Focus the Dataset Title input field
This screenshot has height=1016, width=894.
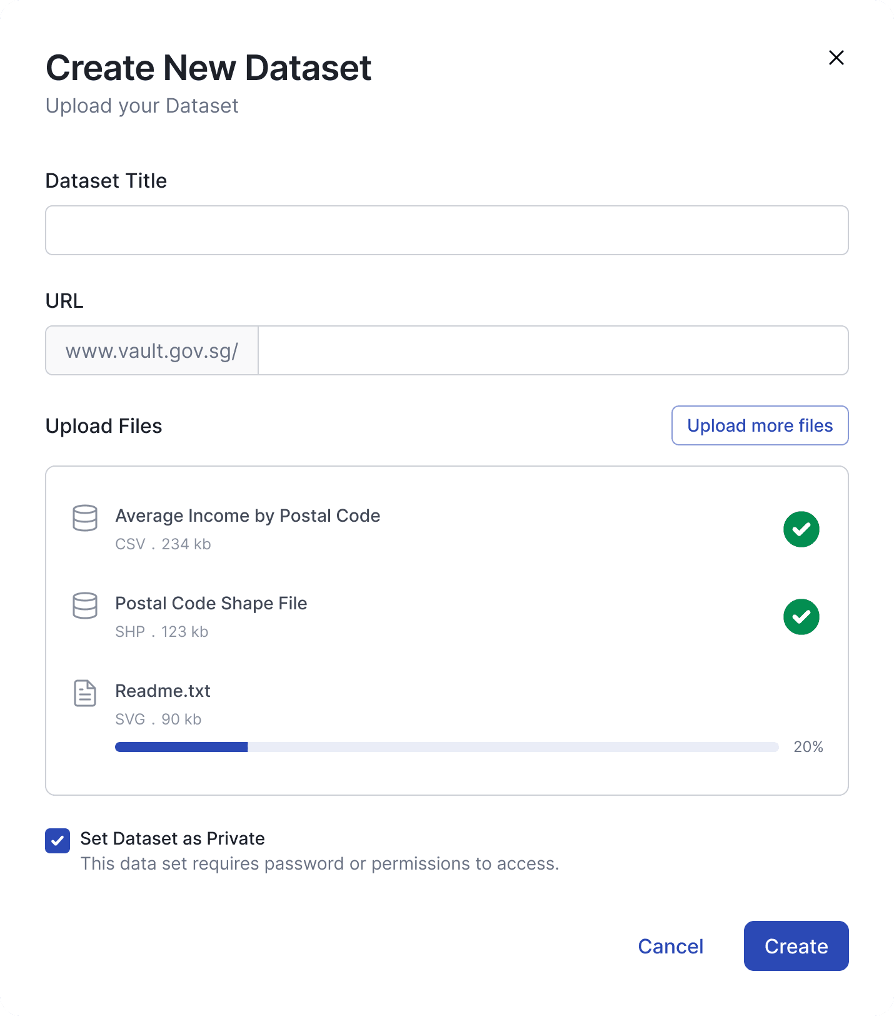447,230
